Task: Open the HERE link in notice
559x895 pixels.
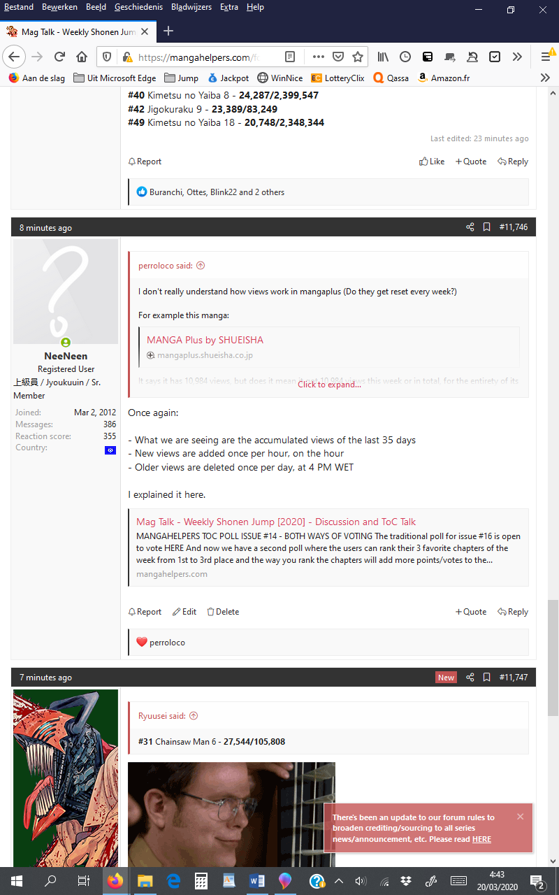Action: click(481, 839)
